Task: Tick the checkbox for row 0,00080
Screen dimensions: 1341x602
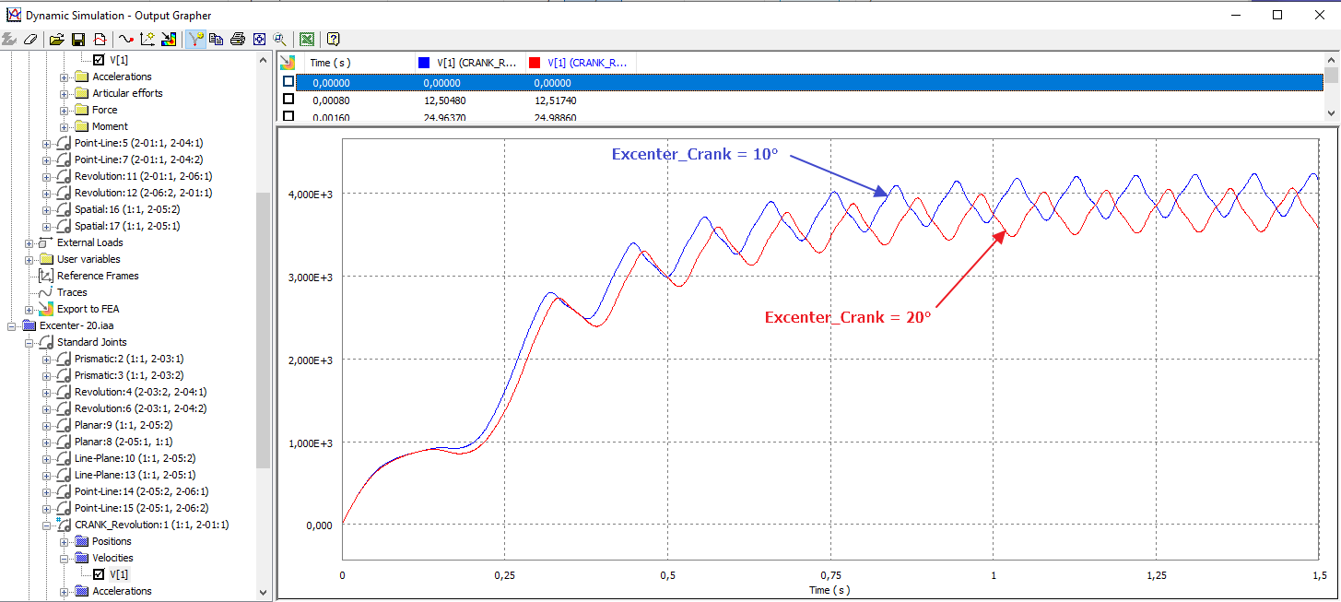Action: coord(288,99)
